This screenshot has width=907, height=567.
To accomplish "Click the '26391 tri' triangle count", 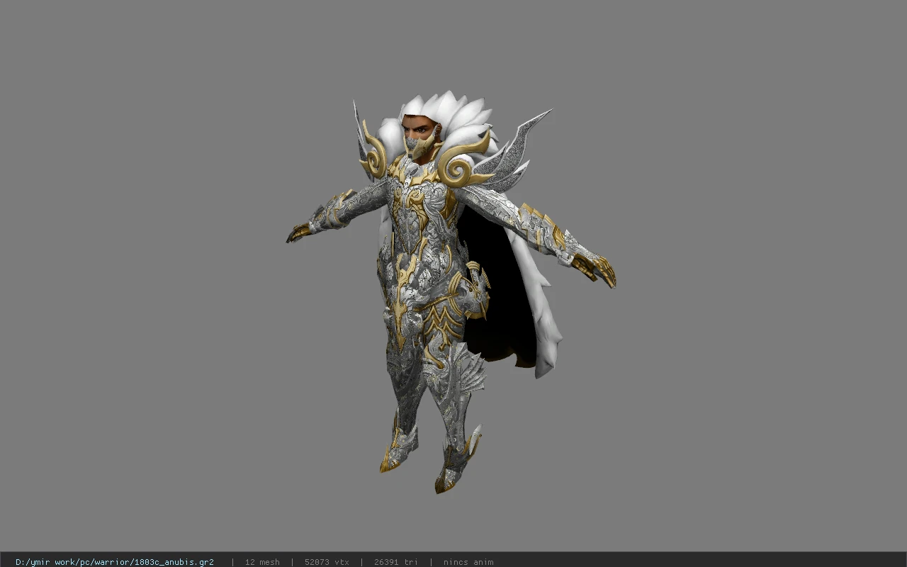I will (396, 562).
